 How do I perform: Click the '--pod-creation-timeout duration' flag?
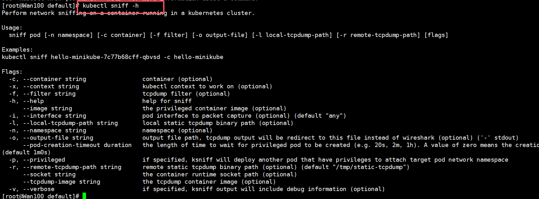click(x=77, y=145)
